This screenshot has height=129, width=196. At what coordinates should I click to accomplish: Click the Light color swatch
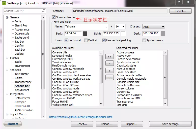tap(123, 34)
